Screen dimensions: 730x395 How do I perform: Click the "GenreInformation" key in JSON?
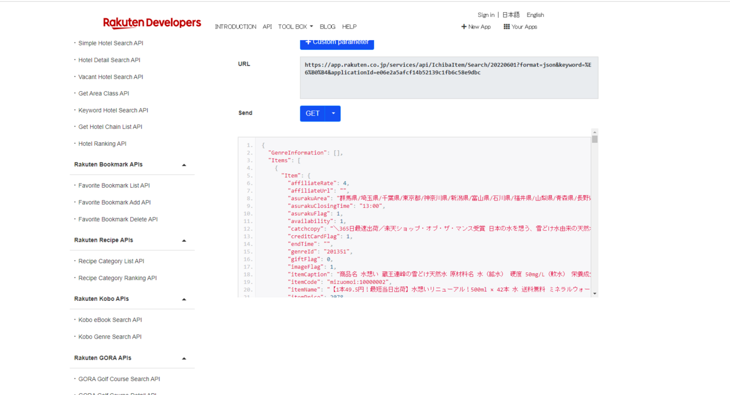pyautogui.click(x=297, y=153)
